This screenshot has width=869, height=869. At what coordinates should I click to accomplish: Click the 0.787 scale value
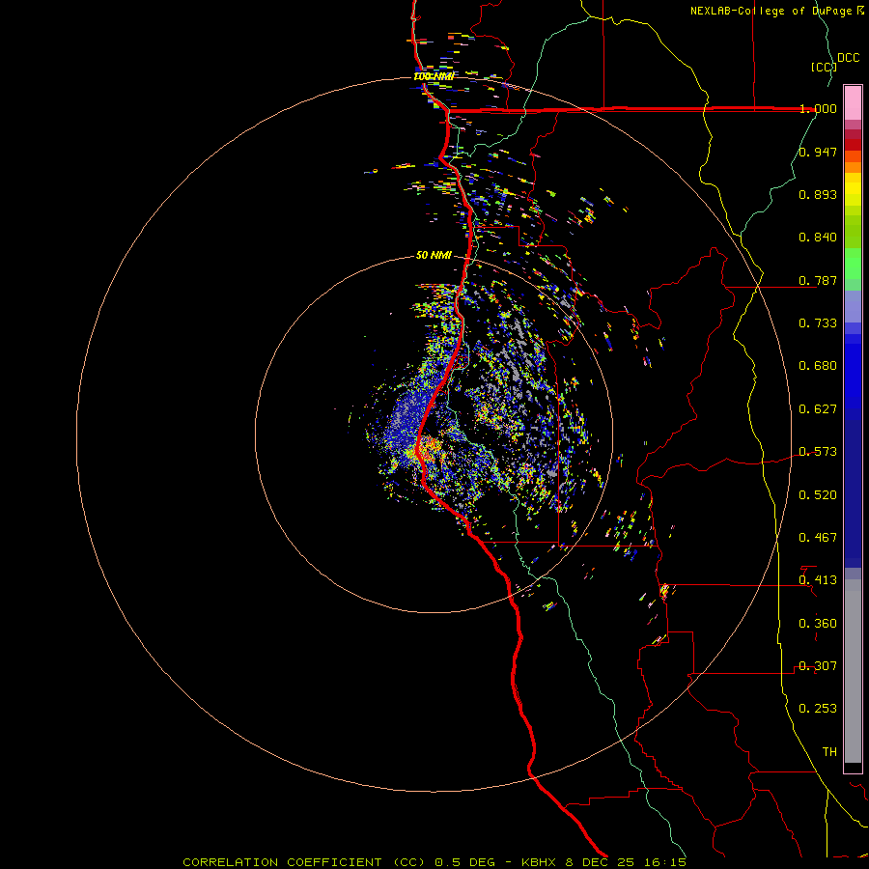(x=818, y=280)
